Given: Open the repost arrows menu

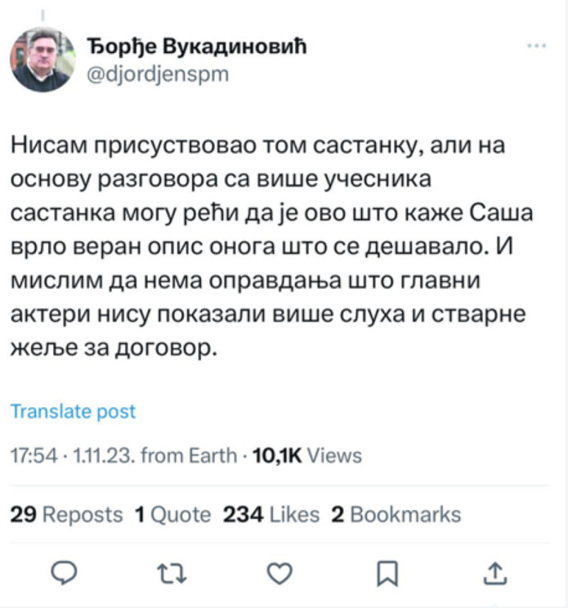Looking at the screenshot, I should tap(170, 573).
